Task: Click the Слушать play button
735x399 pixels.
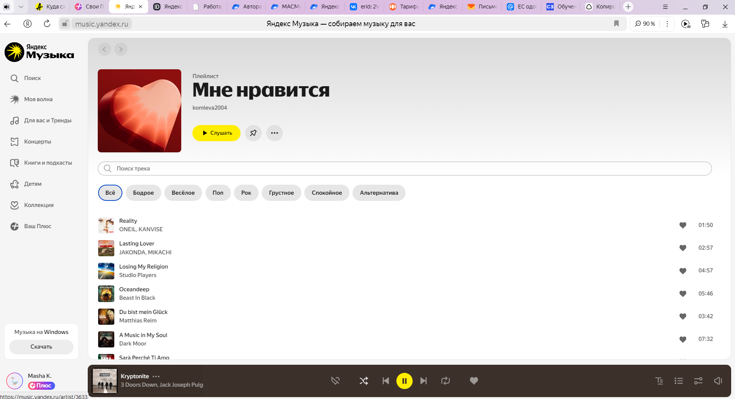Action: [x=216, y=133]
